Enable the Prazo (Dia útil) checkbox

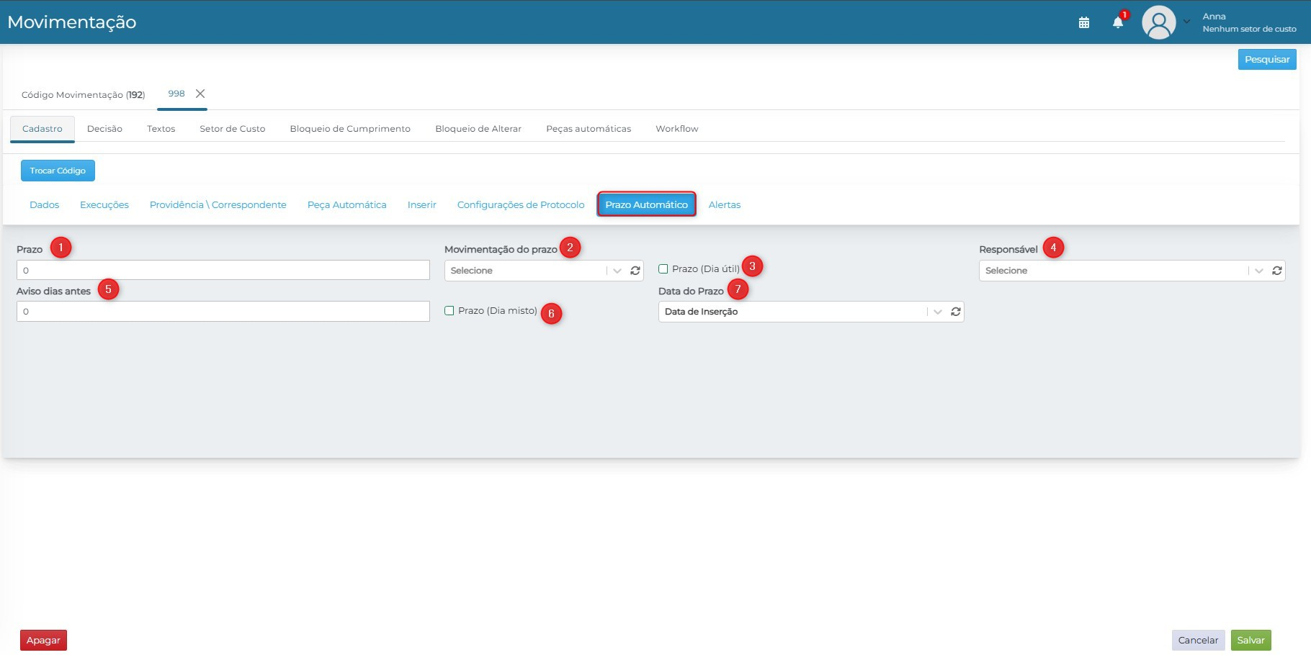pyautogui.click(x=663, y=269)
